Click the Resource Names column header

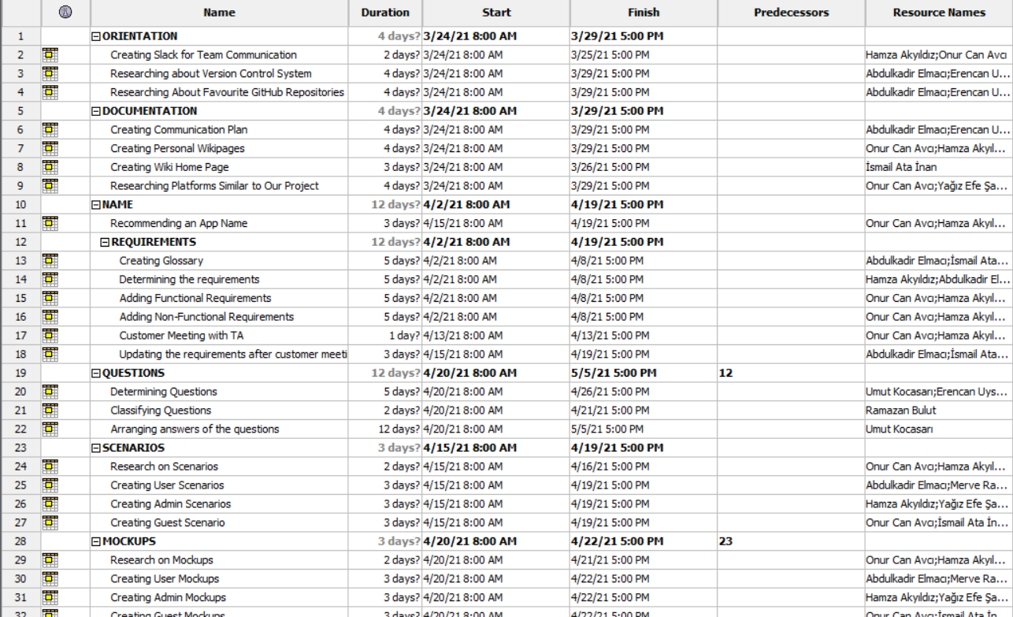(938, 13)
